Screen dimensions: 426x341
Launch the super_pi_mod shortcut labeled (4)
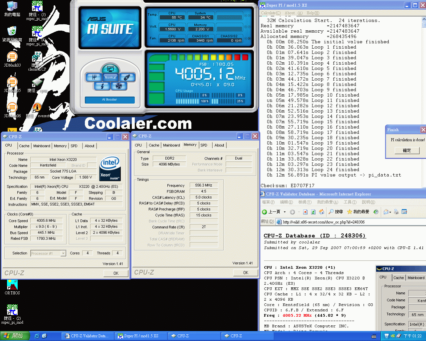tap(37, 36)
